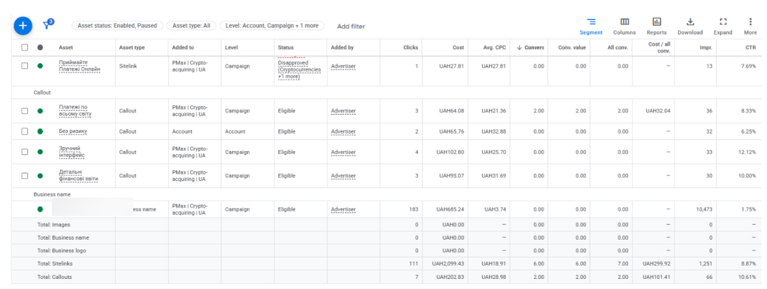Click the status column header dot
Screen dimensions: 767x289
pos(40,47)
